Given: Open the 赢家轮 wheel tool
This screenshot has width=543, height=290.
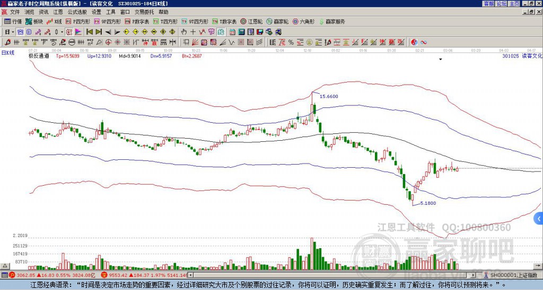Looking at the screenshot, I should [277, 21].
